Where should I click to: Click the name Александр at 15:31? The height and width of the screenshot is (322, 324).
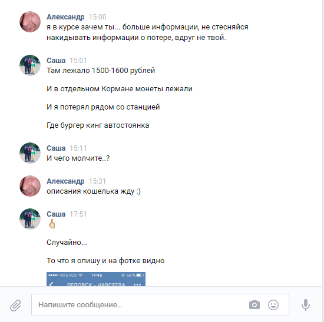[x=65, y=181]
